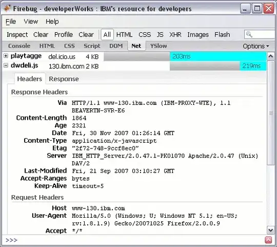Switch to the YSlow tab
The image size is (277, 247).
pos(159,46)
